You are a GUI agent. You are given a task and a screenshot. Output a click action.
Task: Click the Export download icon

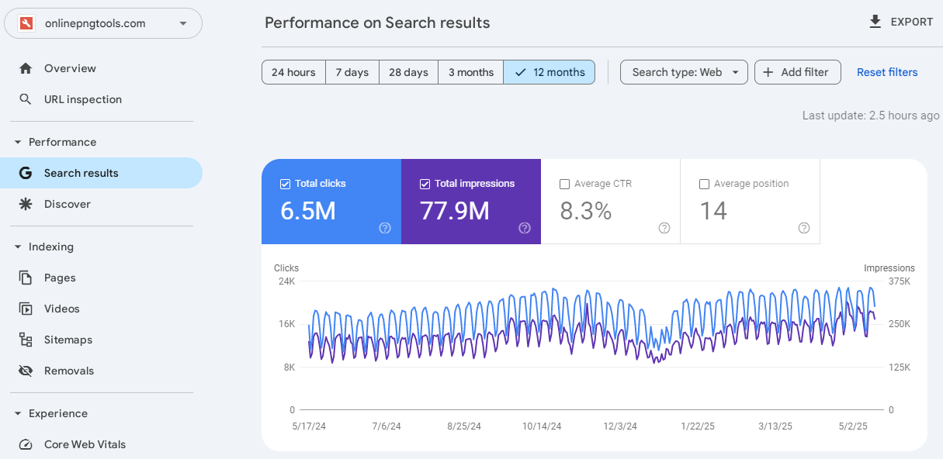click(875, 22)
